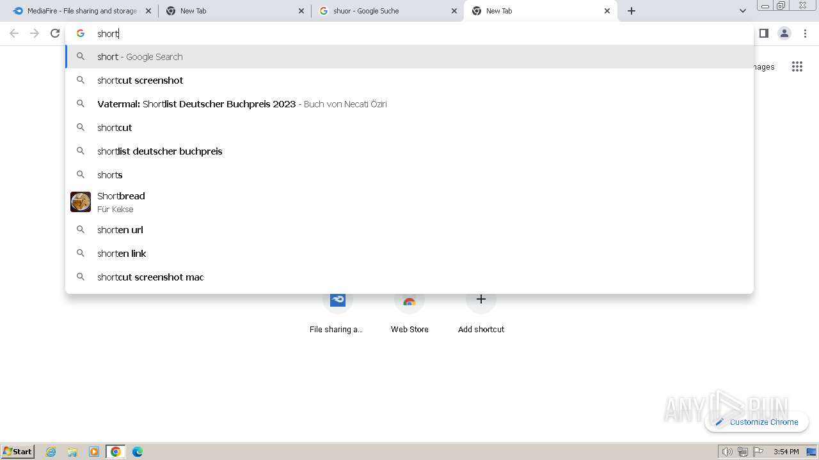Open a new tab with plus button
The width and height of the screenshot is (819, 460).
click(x=632, y=11)
